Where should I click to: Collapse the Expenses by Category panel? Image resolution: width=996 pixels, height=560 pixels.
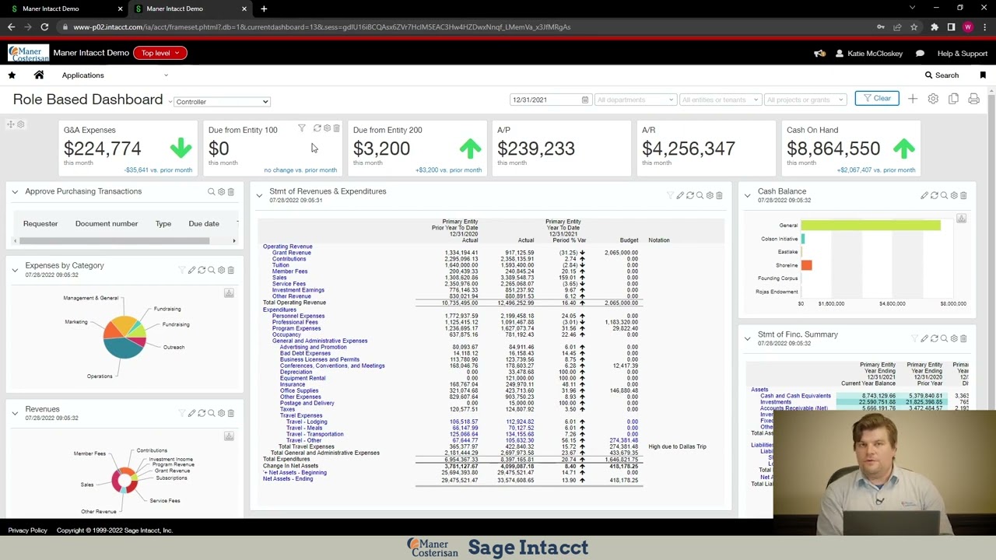pos(15,270)
